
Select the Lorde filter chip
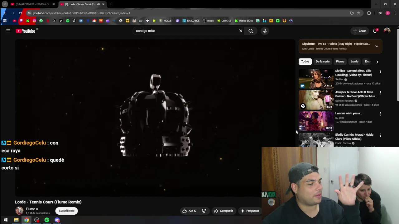(354, 62)
